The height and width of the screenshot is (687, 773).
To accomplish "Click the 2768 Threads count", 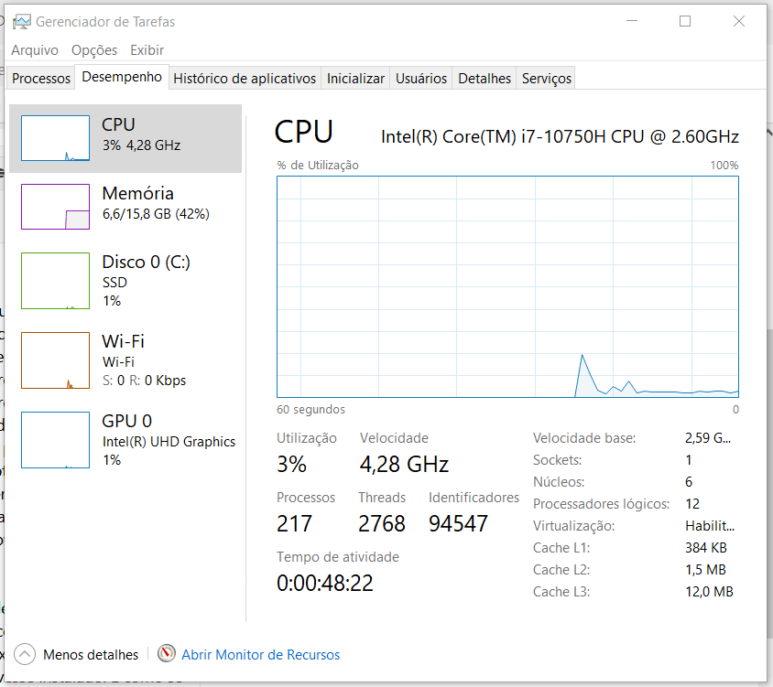I will [x=382, y=523].
